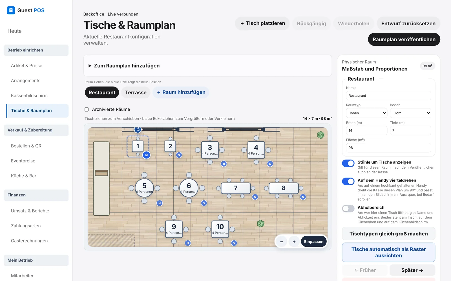Screen dimensions: 451x281
Task: Click Tisch platzieren button
Action: (262, 23)
